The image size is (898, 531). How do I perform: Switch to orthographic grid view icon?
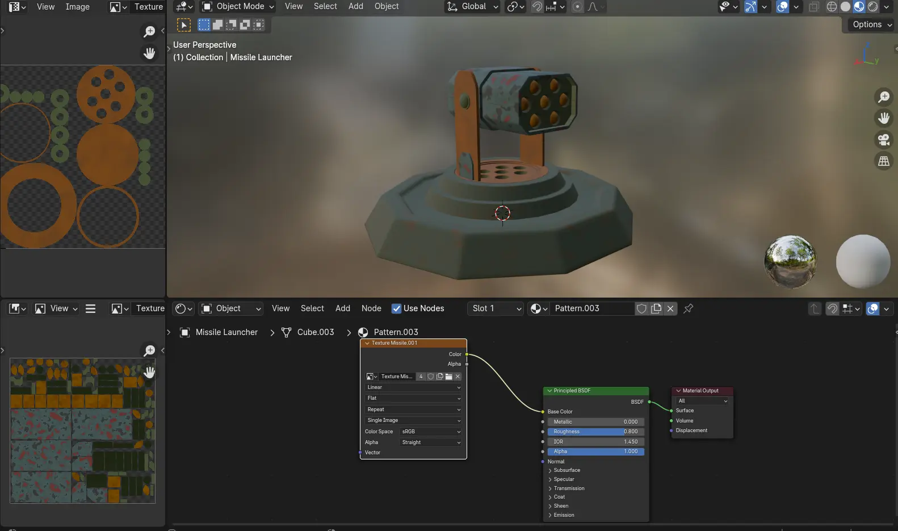pyautogui.click(x=884, y=161)
